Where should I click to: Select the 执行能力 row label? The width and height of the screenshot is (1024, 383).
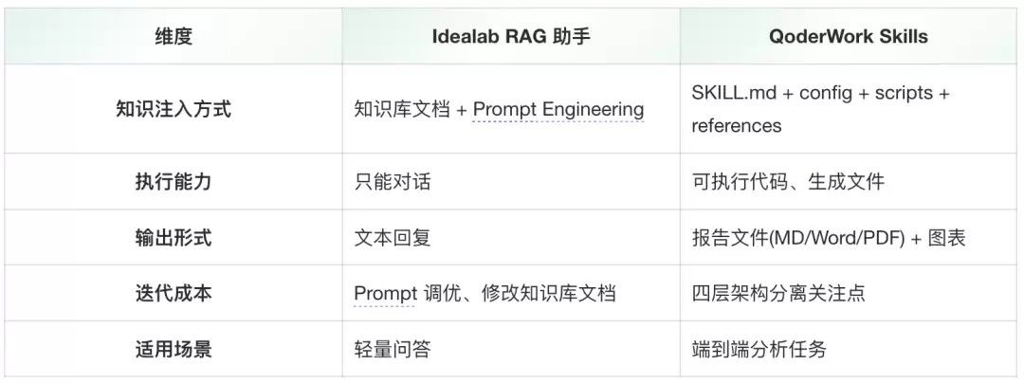174,182
